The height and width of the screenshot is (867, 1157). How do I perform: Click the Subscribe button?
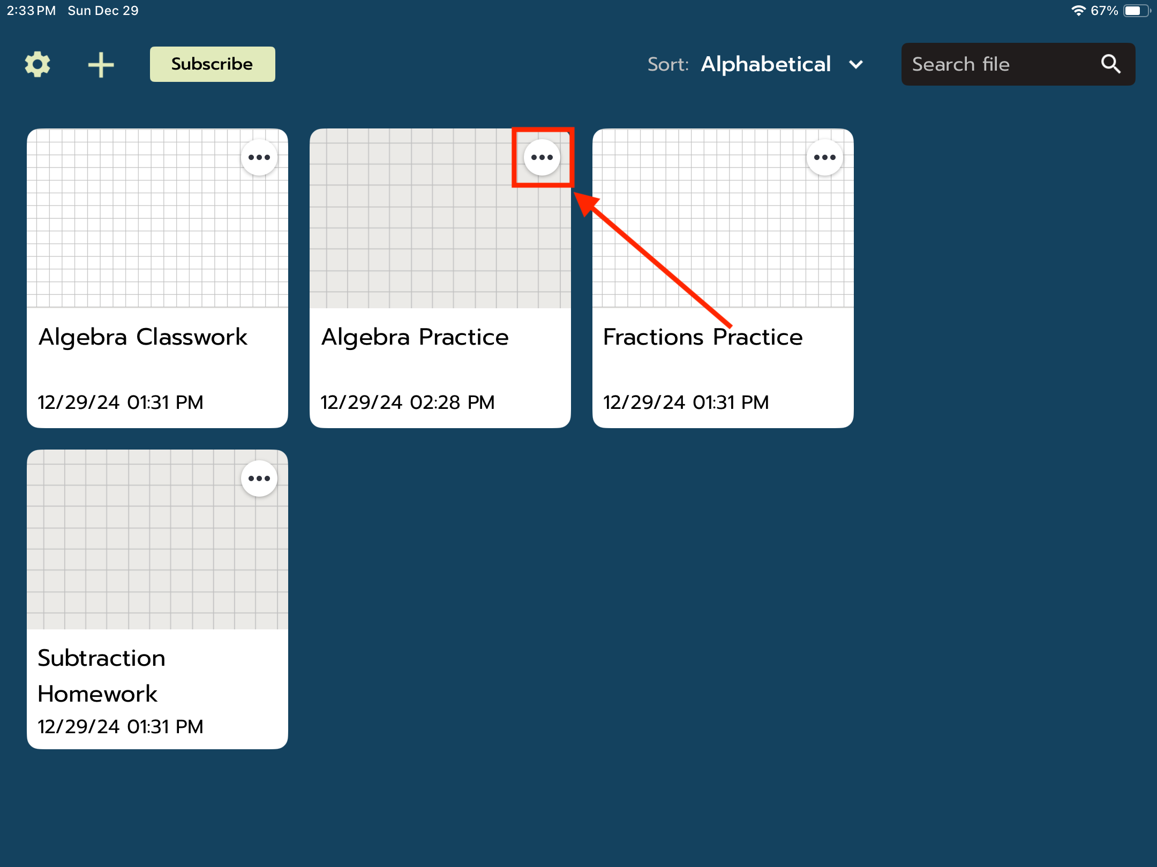(x=212, y=64)
